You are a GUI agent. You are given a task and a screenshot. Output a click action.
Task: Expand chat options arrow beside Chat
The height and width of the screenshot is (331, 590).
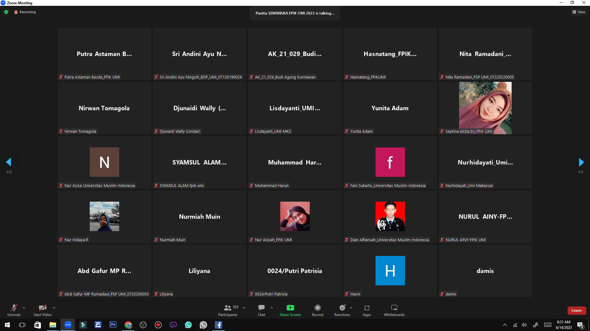(272, 307)
